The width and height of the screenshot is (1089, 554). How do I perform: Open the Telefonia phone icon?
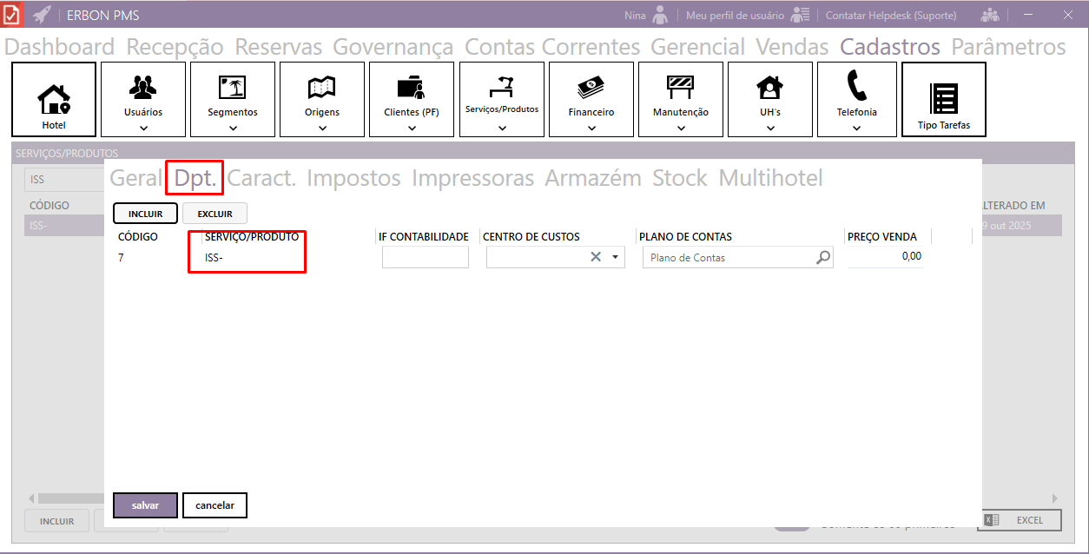(856, 86)
